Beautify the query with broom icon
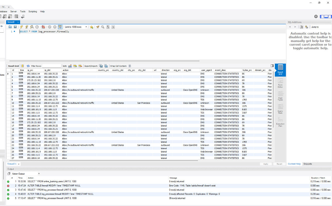 (98, 27)
